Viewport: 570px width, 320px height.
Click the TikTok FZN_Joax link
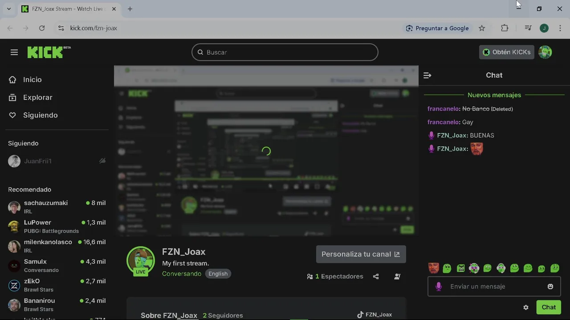click(x=375, y=315)
